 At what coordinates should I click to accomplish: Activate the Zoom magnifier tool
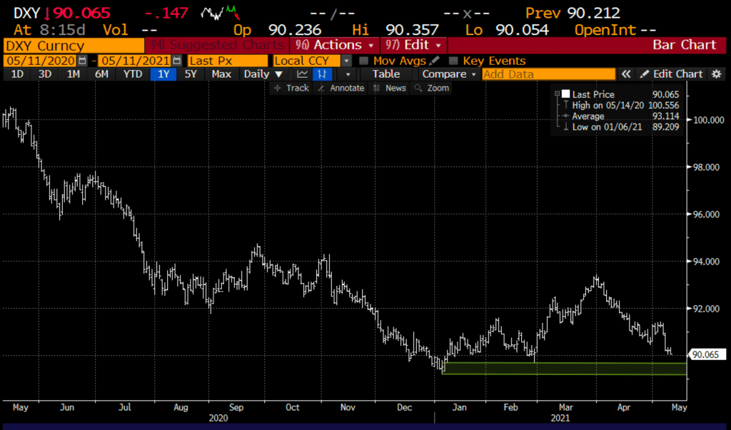[432, 88]
